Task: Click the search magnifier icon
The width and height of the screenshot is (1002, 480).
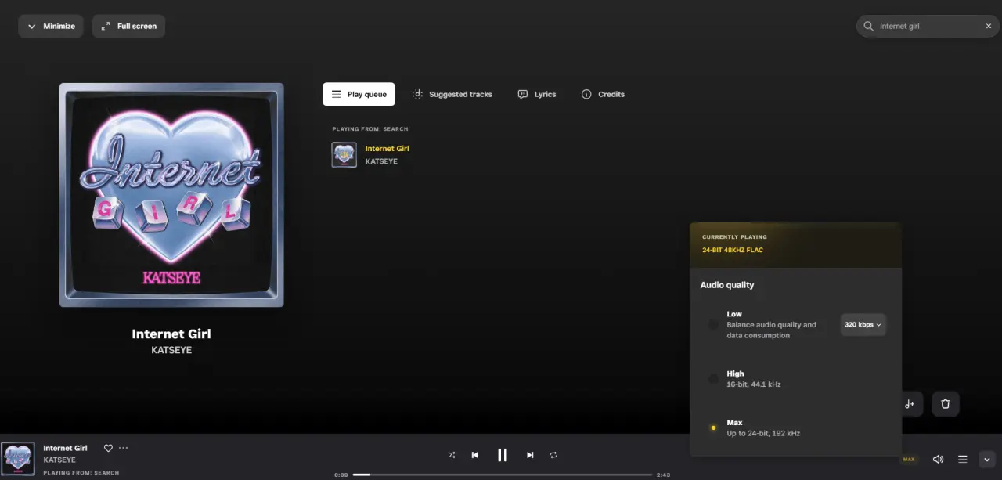Action: (x=868, y=26)
